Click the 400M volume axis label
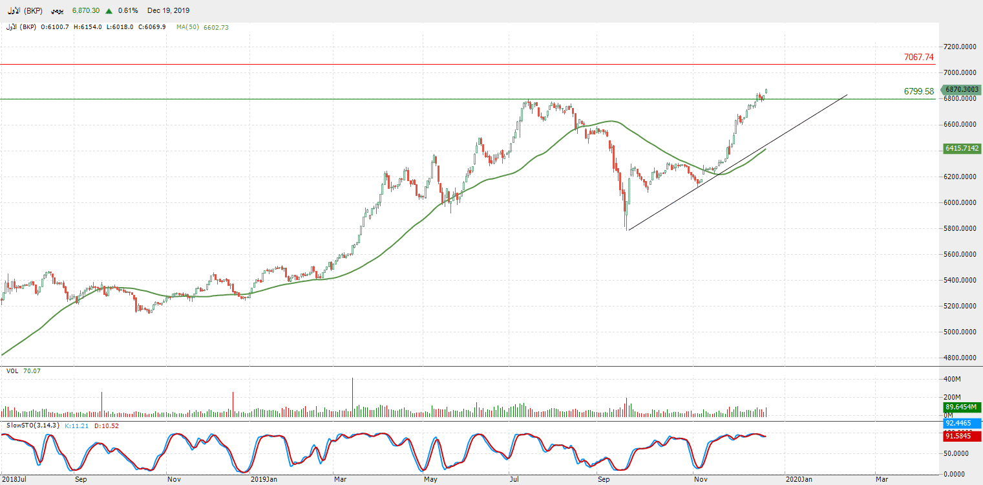 tap(953, 379)
